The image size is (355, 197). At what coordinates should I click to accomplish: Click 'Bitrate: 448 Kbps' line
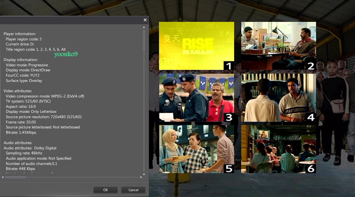[x=20, y=169]
